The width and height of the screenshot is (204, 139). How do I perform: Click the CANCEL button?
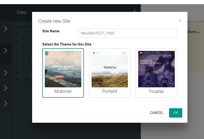(x=157, y=113)
